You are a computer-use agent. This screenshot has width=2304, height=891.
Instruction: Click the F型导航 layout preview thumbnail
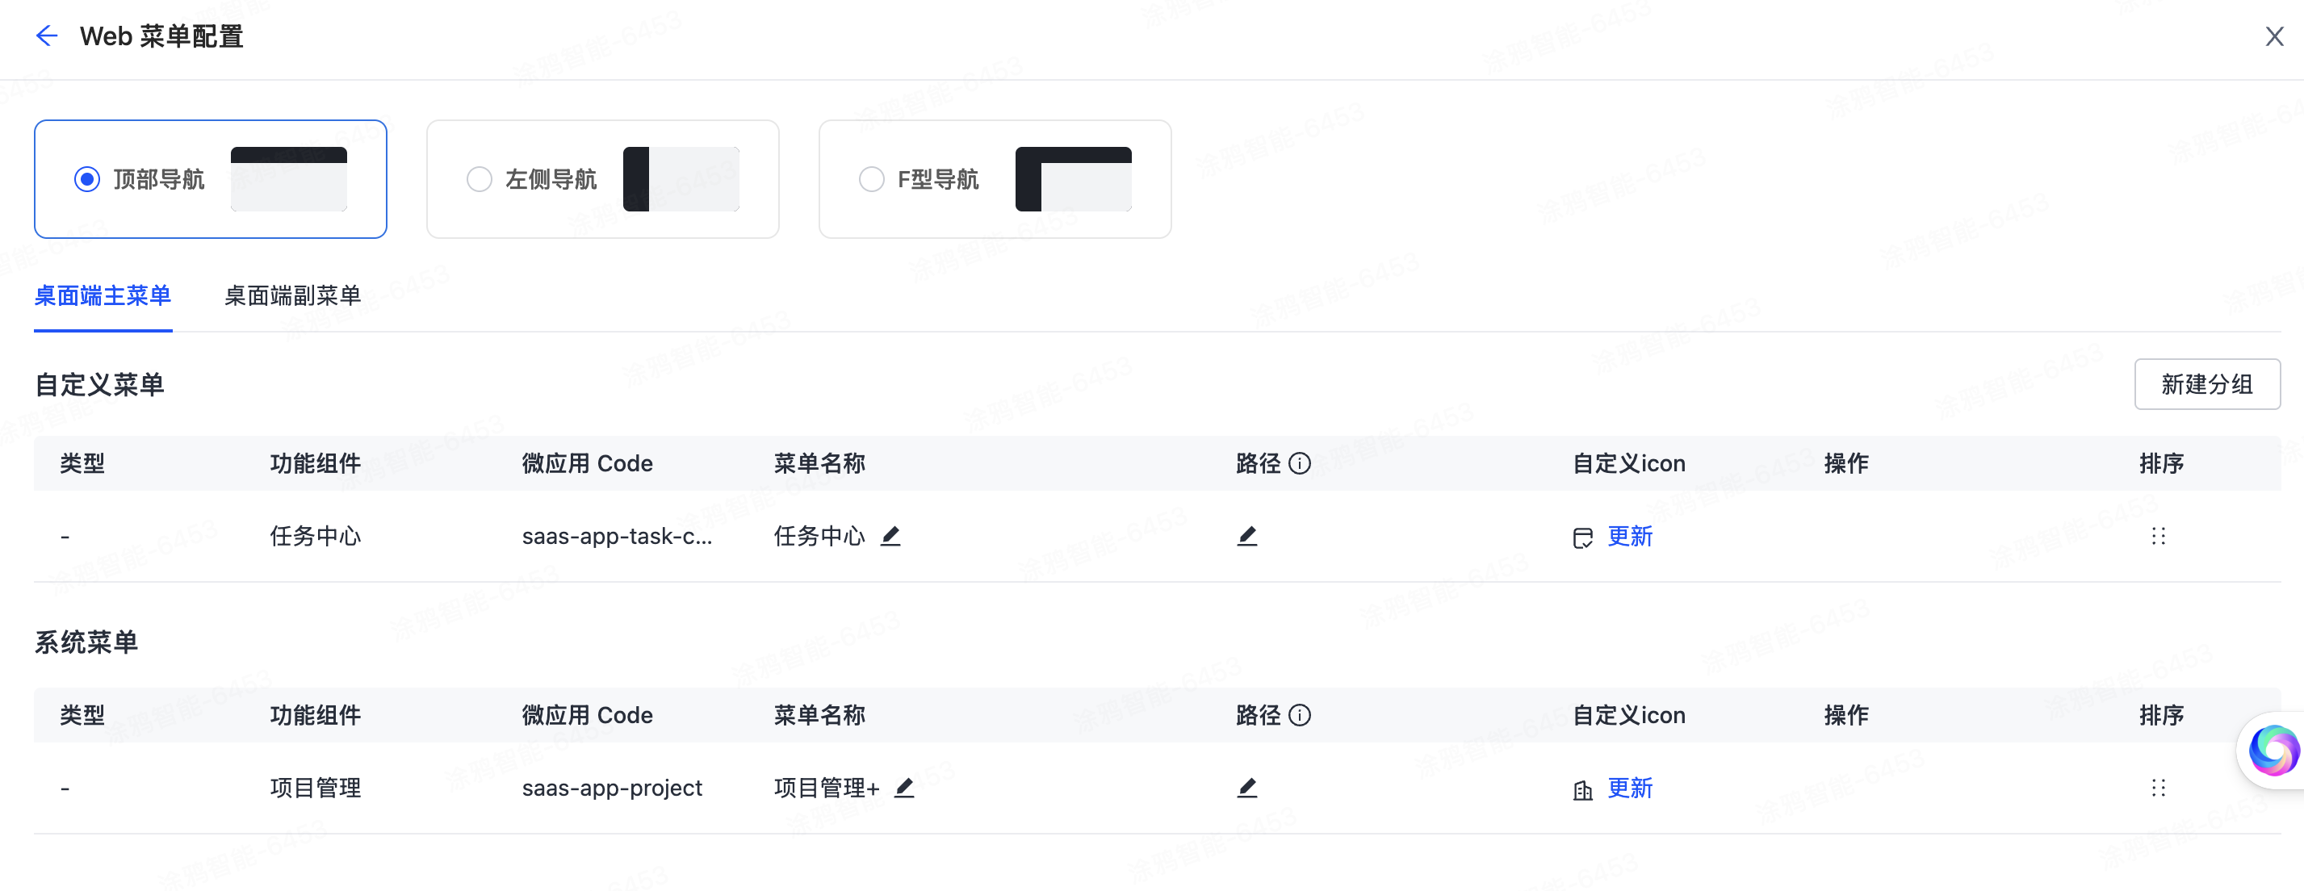[1074, 180]
